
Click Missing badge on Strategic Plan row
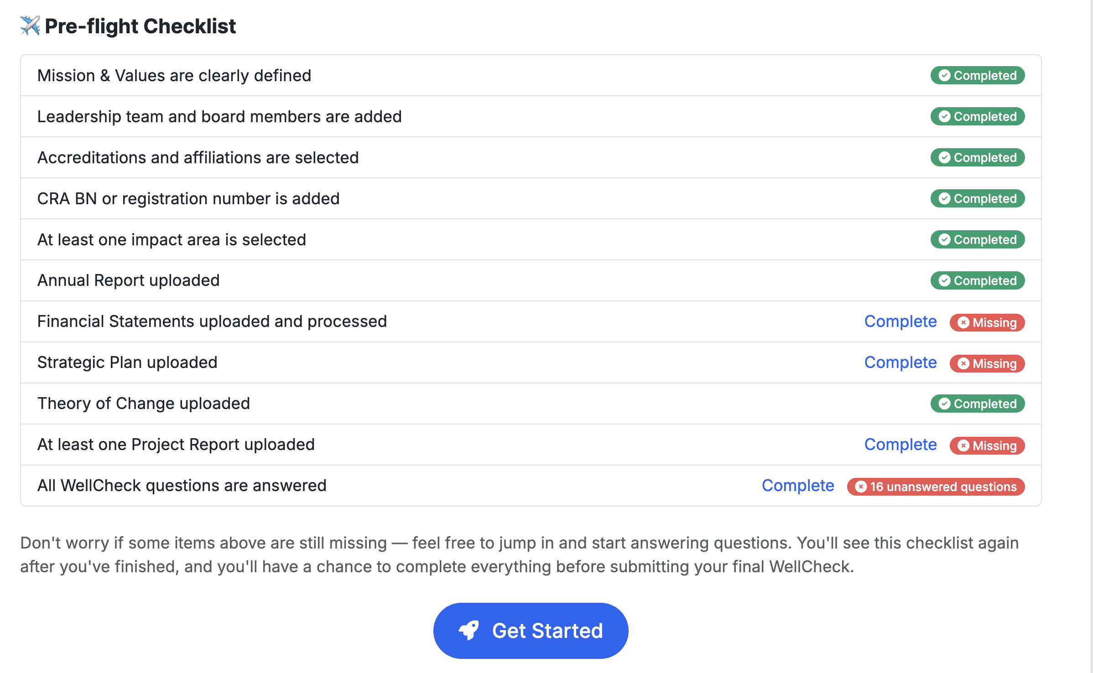[x=987, y=363]
